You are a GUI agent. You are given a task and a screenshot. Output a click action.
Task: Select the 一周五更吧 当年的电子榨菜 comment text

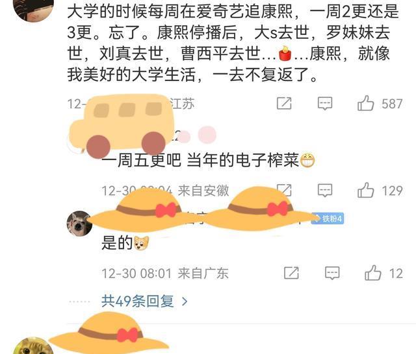tap(208, 160)
